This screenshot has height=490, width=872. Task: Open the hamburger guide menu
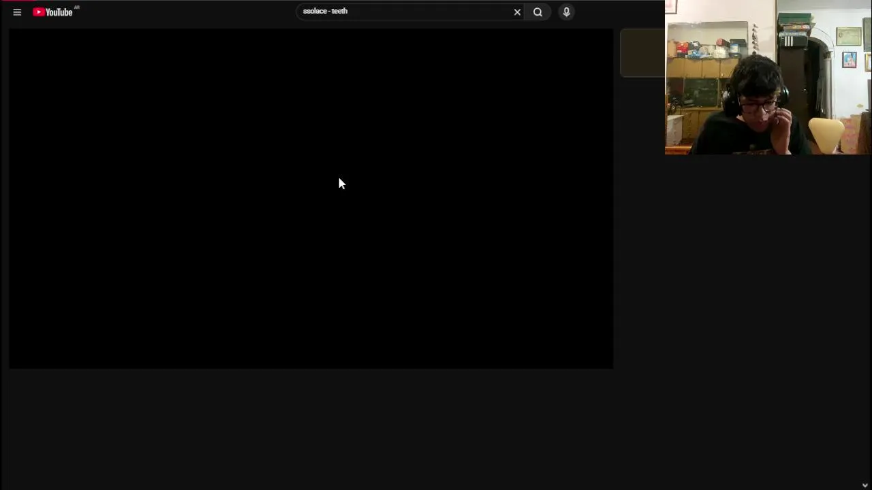17,12
